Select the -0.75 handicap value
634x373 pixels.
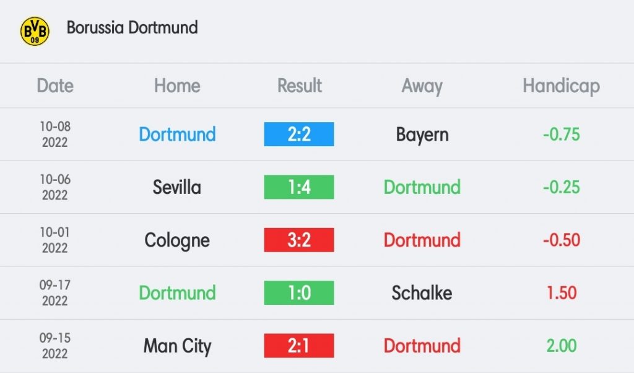click(x=561, y=134)
